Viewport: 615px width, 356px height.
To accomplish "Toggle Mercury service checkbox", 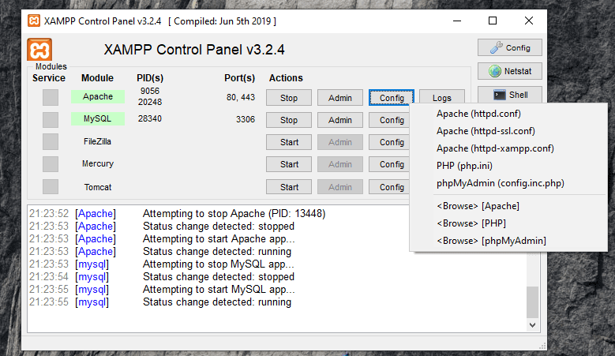I will point(51,164).
